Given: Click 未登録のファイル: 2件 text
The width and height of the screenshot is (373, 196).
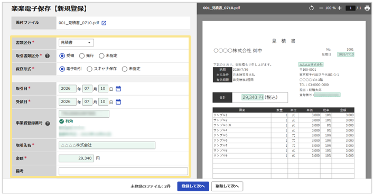Looking at the screenshot, I should (151, 186).
